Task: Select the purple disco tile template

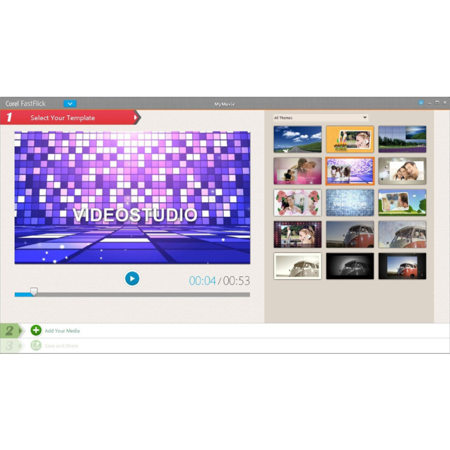Action: tap(350, 171)
